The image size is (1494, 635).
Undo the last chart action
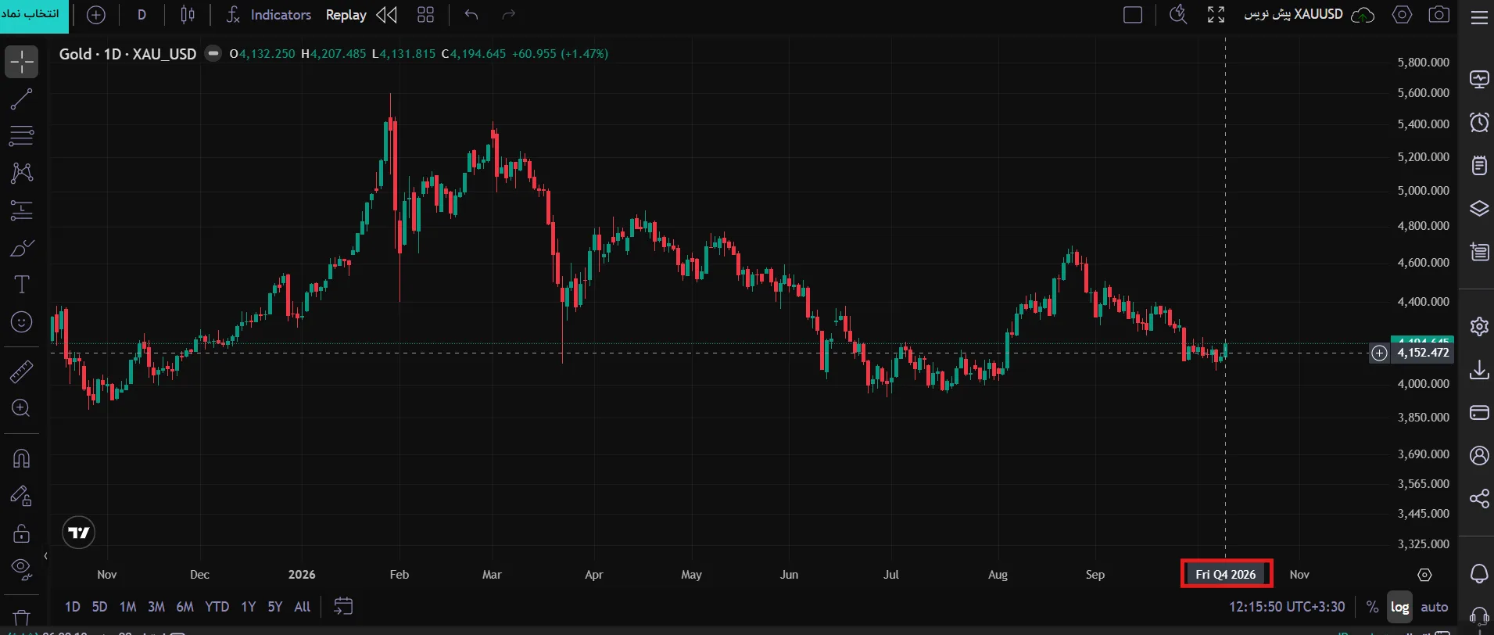471,15
